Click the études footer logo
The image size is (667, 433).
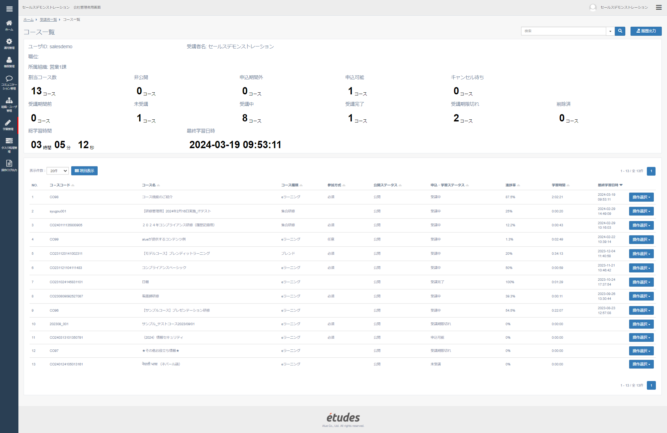click(x=343, y=417)
